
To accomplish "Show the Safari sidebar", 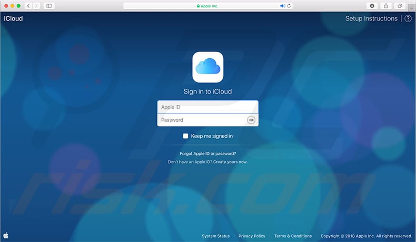I will coord(49,6).
